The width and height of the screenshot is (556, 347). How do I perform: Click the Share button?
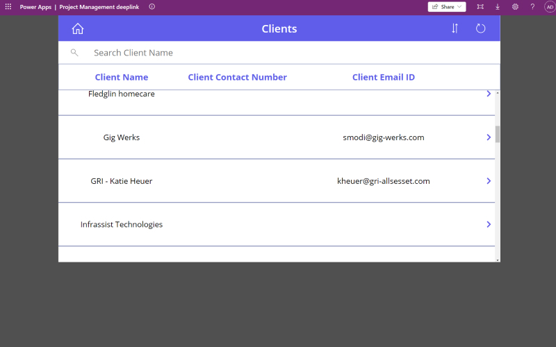447,7
